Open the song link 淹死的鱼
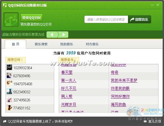 pyautogui.click(x=118, y=105)
